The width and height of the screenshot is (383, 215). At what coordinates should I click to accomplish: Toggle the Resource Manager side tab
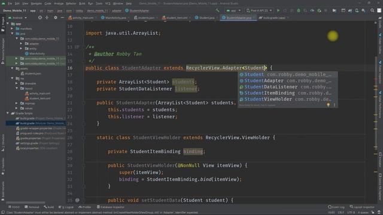click(3, 51)
